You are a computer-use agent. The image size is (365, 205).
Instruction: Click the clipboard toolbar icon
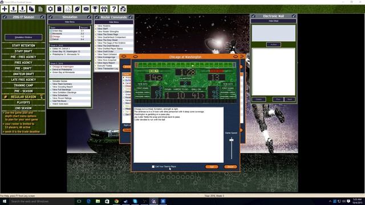point(59,9)
